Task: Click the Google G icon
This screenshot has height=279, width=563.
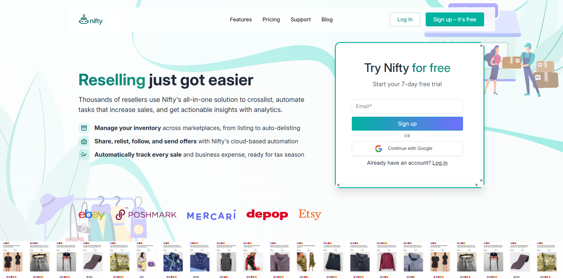Action: point(378,149)
